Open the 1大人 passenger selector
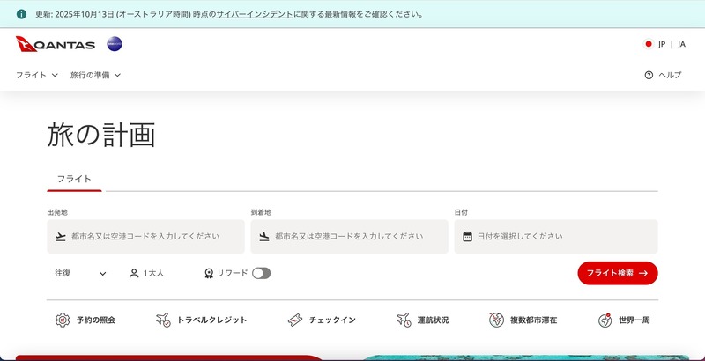 tap(146, 273)
